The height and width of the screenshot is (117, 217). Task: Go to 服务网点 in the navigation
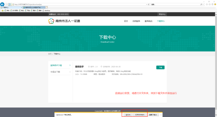click(148, 21)
